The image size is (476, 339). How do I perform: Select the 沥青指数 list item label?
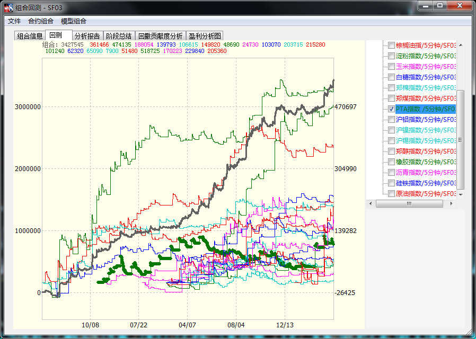coord(426,172)
